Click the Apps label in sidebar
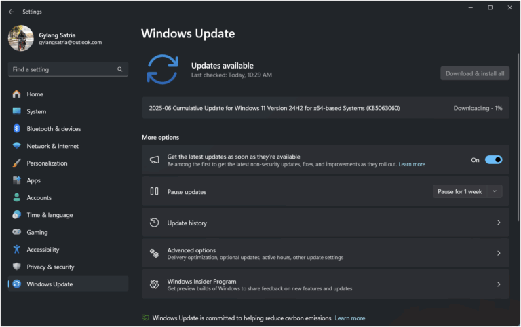This screenshot has height=327, width=521. pyautogui.click(x=33, y=180)
